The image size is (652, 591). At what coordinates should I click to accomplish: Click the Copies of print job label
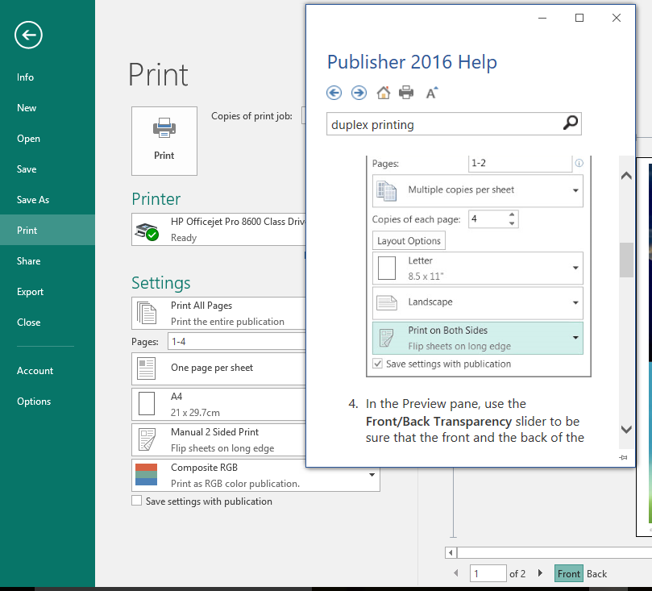coord(251,116)
